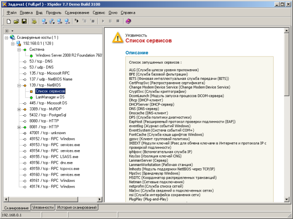
Task: Click orange square icon beside Список сервисов
Action: [x=31, y=91]
